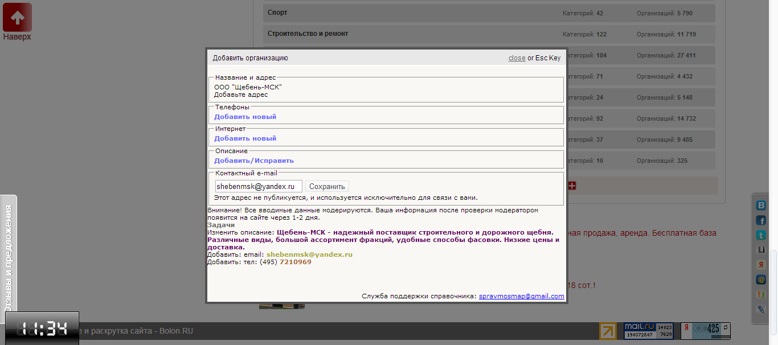
Task: Open the Спорт category row
Action: tap(489, 13)
